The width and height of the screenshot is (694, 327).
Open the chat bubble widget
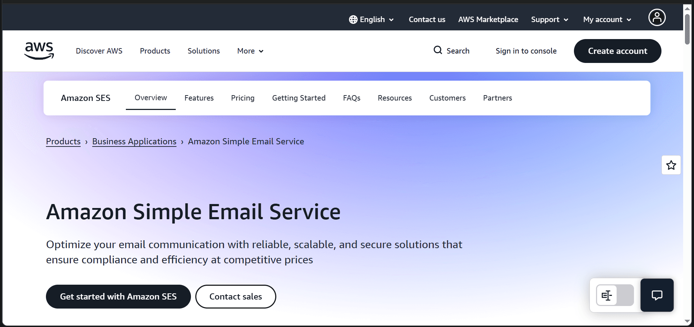coord(657,295)
